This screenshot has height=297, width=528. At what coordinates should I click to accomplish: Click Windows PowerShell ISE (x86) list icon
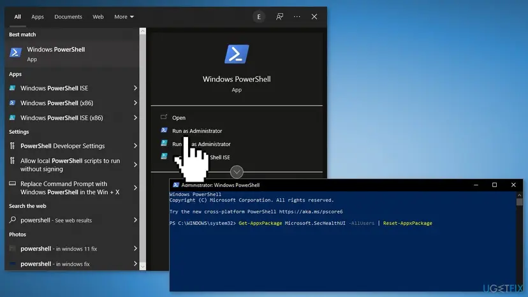[13, 117]
